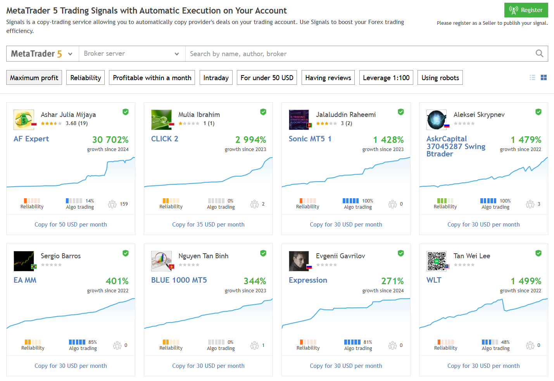Open Mulia Ibrahim avatar image
The image size is (554, 381).
(x=161, y=120)
